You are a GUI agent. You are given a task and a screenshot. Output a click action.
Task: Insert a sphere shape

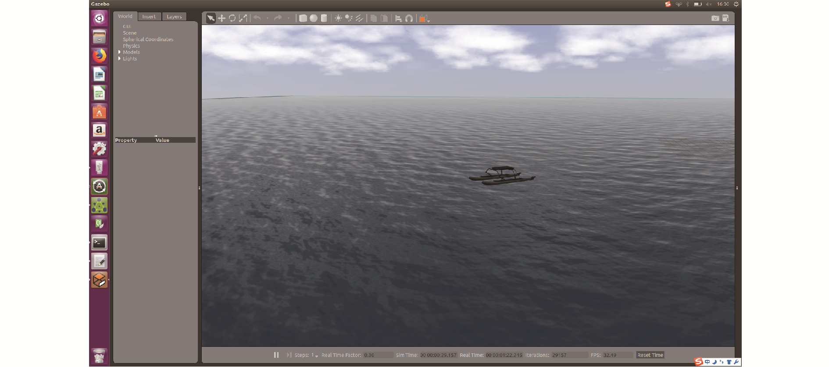(313, 18)
